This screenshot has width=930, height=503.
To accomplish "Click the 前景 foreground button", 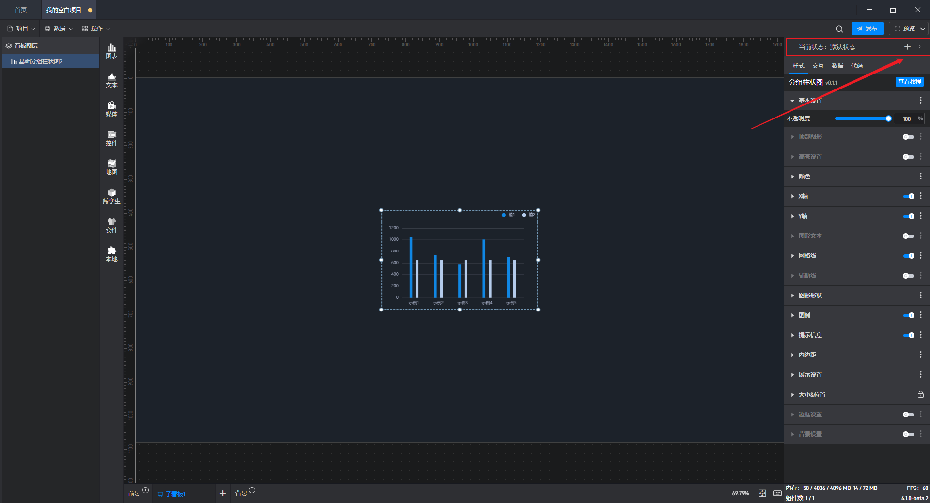I will click(134, 494).
